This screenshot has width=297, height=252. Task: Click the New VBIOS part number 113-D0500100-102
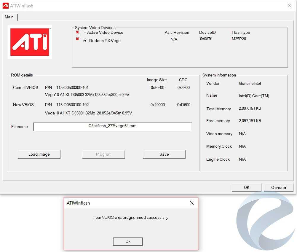tap(72, 105)
